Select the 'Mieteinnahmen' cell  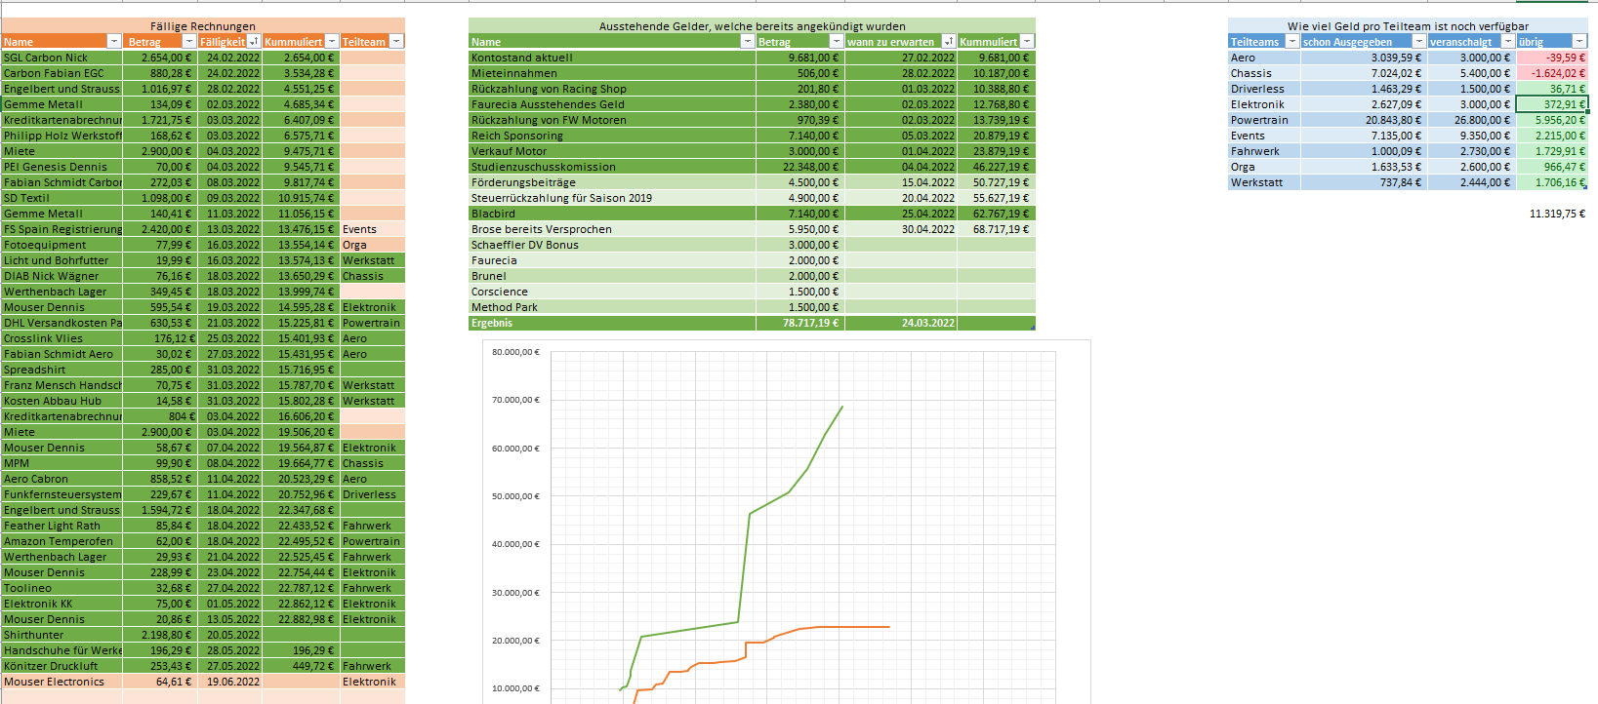coord(612,73)
